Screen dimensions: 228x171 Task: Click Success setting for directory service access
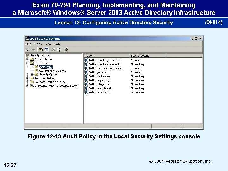click(x=136, y=68)
